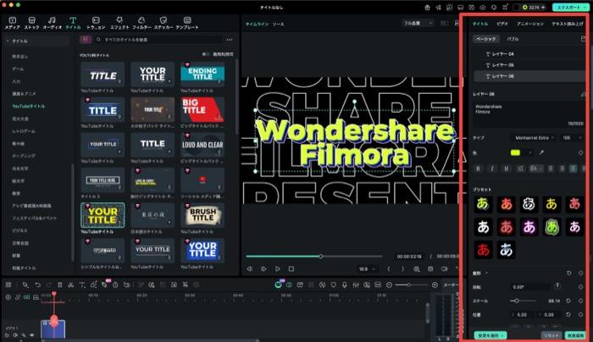Click the timeline zoom-in plus icon
This screenshot has width=593, height=342.
point(435,285)
